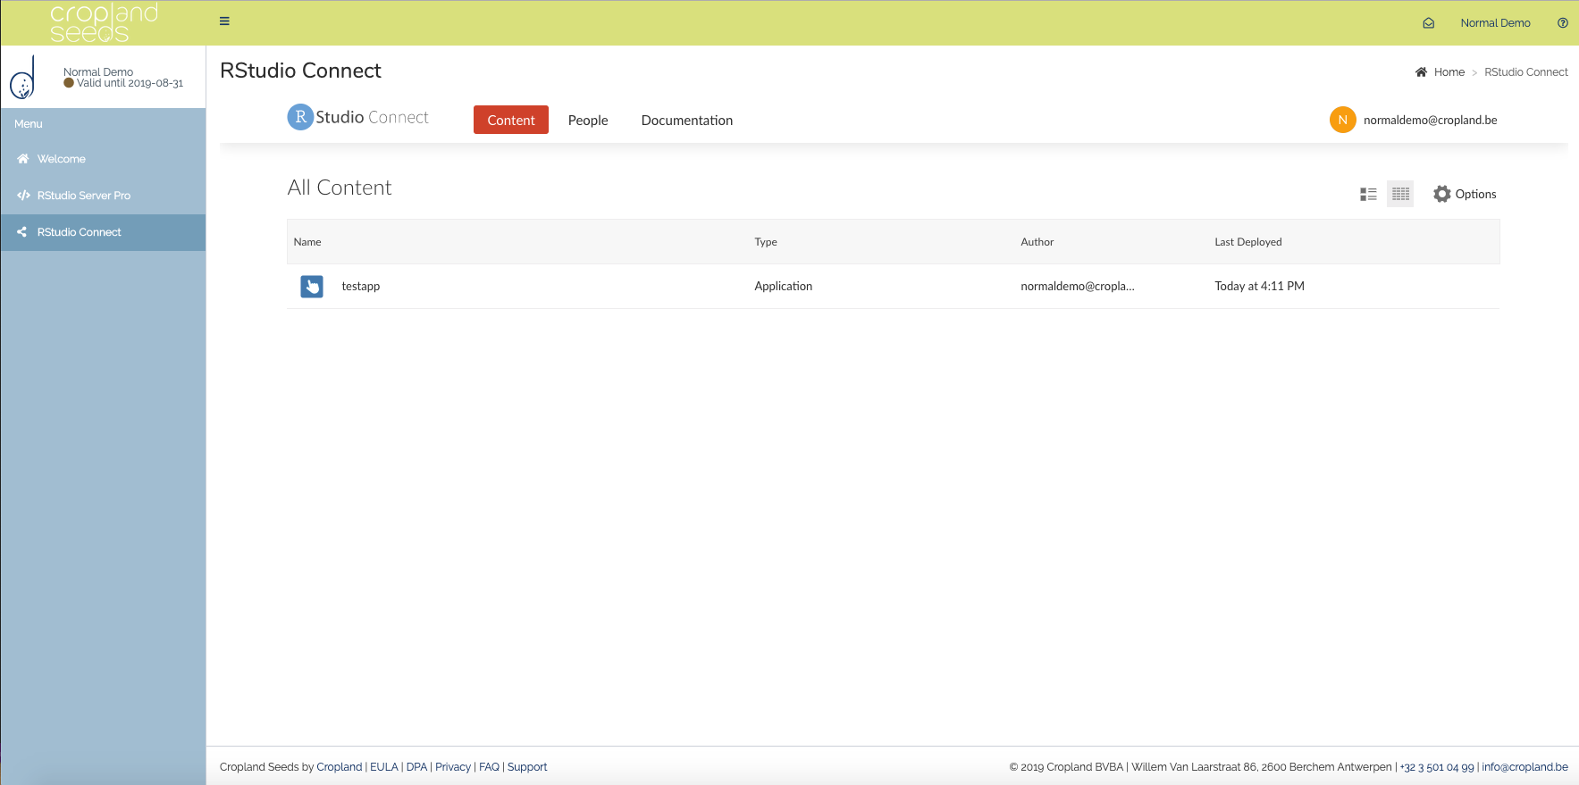Open the FAQ footer link
Viewport: 1579px width, 785px height.
tap(489, 767)
